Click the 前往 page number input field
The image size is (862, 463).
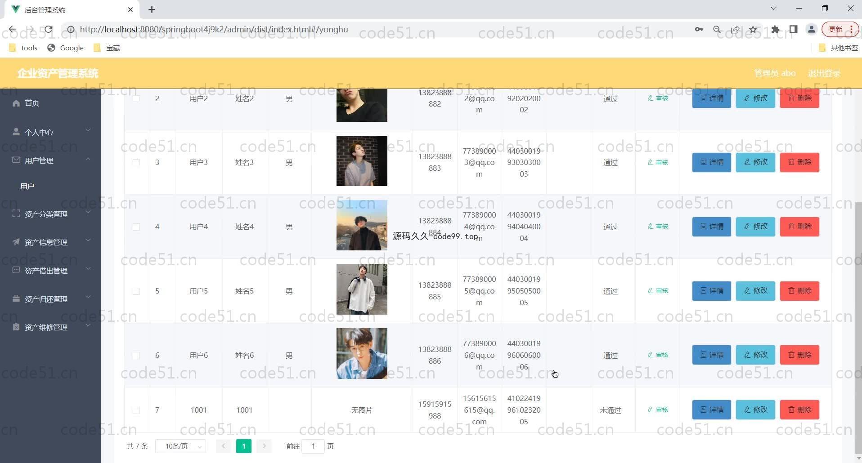click(x=313, y=446)
